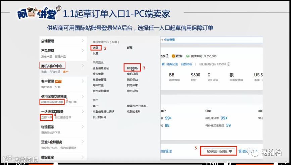Click 我的买家 in the flyout panel

(x=132, y=85)
